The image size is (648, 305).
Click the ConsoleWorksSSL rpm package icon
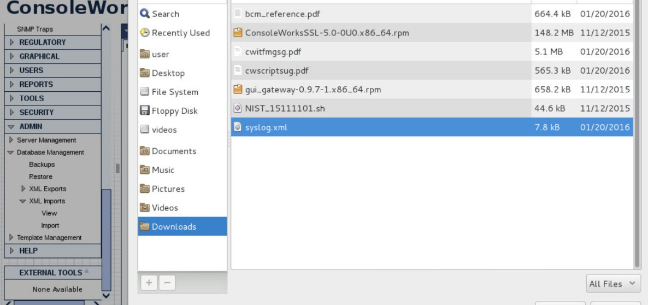238,33
